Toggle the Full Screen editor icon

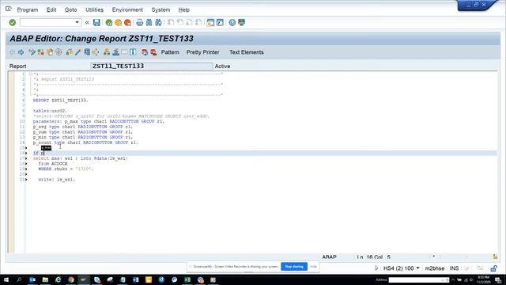[x=124, y=52]
